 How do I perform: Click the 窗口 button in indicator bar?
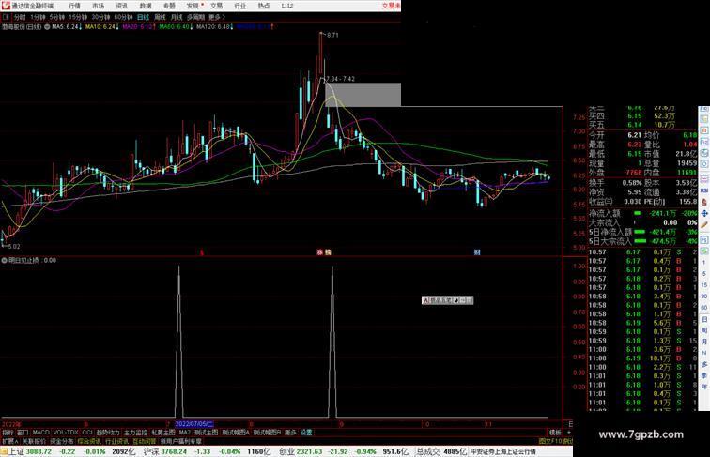coord(23,433)
